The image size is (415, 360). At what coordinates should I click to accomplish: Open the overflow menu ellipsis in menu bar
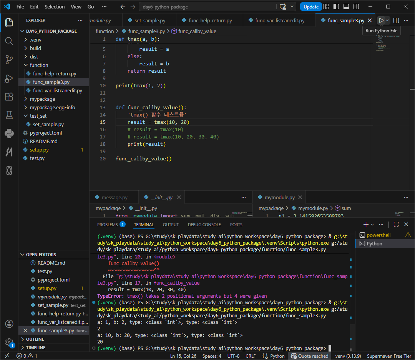(x=104, y=7)
